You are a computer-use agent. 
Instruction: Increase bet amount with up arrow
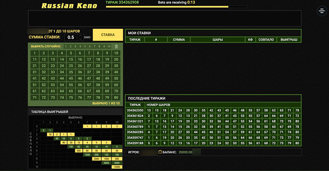(80, 36)
